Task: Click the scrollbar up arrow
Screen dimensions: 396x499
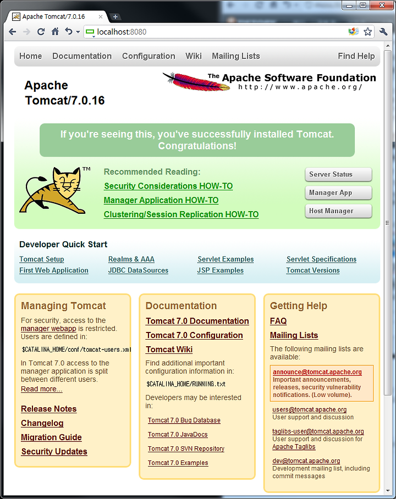Action: [388, 46]
